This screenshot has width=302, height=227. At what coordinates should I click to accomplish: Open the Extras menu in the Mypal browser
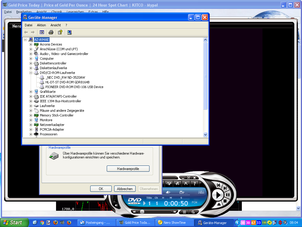click(x=93, y=12)
